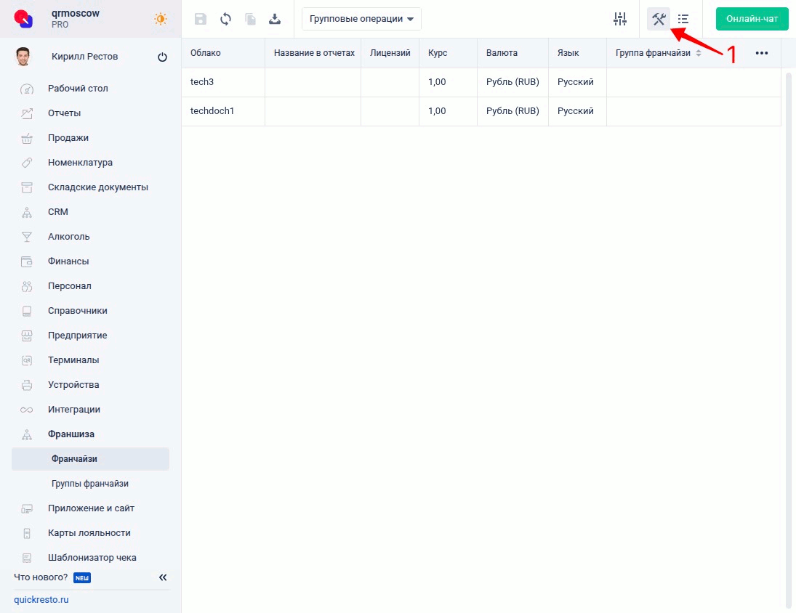Open the Отчеты menu item
Viewport: 796px width, 613px height.
point(65,113)
